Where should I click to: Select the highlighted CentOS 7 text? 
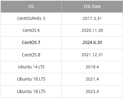[x=31, y=42]
